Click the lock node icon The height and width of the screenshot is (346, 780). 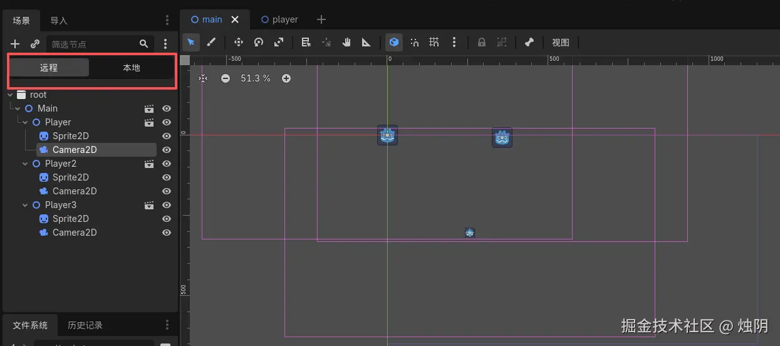point(482,42)
